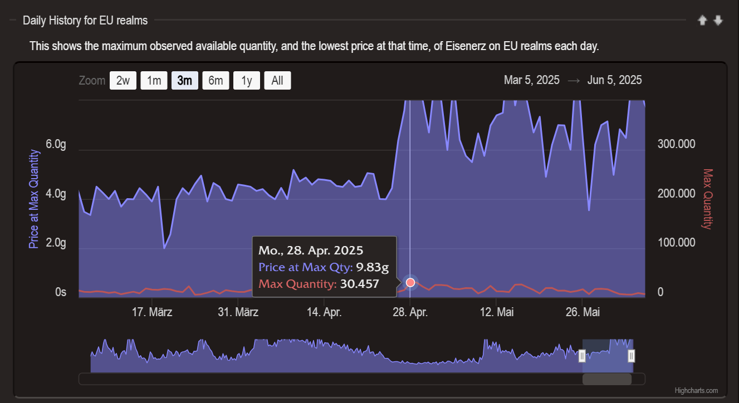
Task: Show All available history data
Action: click(277, 80)
